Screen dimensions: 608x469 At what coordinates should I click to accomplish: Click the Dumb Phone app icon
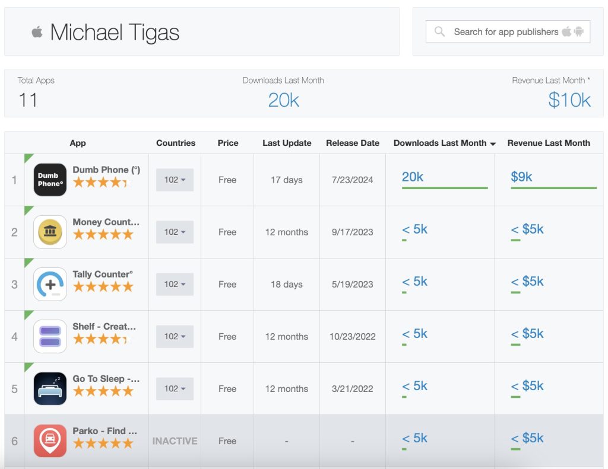(50, 180)
